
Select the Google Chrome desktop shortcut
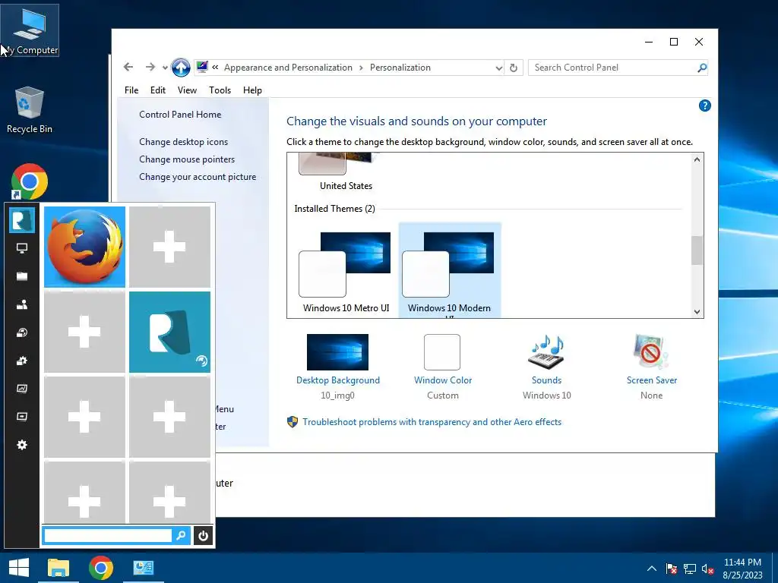coord(30,181)
